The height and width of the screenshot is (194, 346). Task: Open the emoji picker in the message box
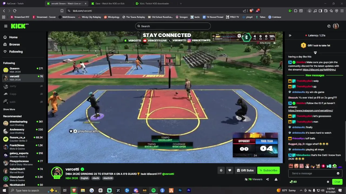pos(338,173)
